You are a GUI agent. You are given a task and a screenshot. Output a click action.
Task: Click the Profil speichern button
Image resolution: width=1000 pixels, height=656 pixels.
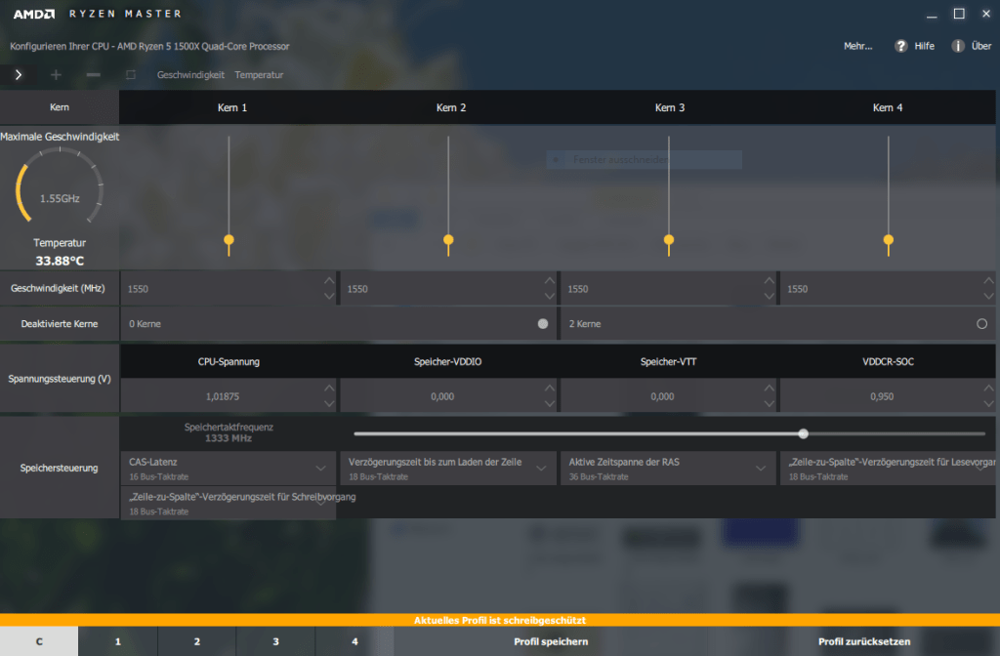551,641
